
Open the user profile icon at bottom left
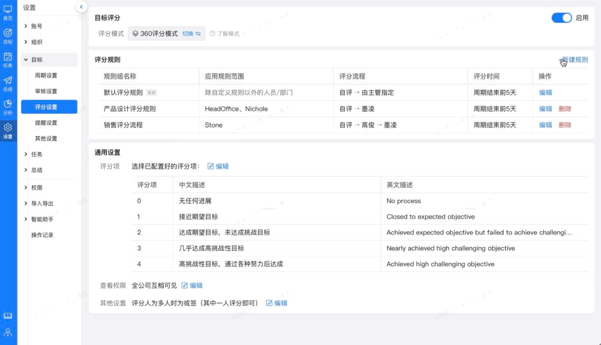tap(8, 332)
